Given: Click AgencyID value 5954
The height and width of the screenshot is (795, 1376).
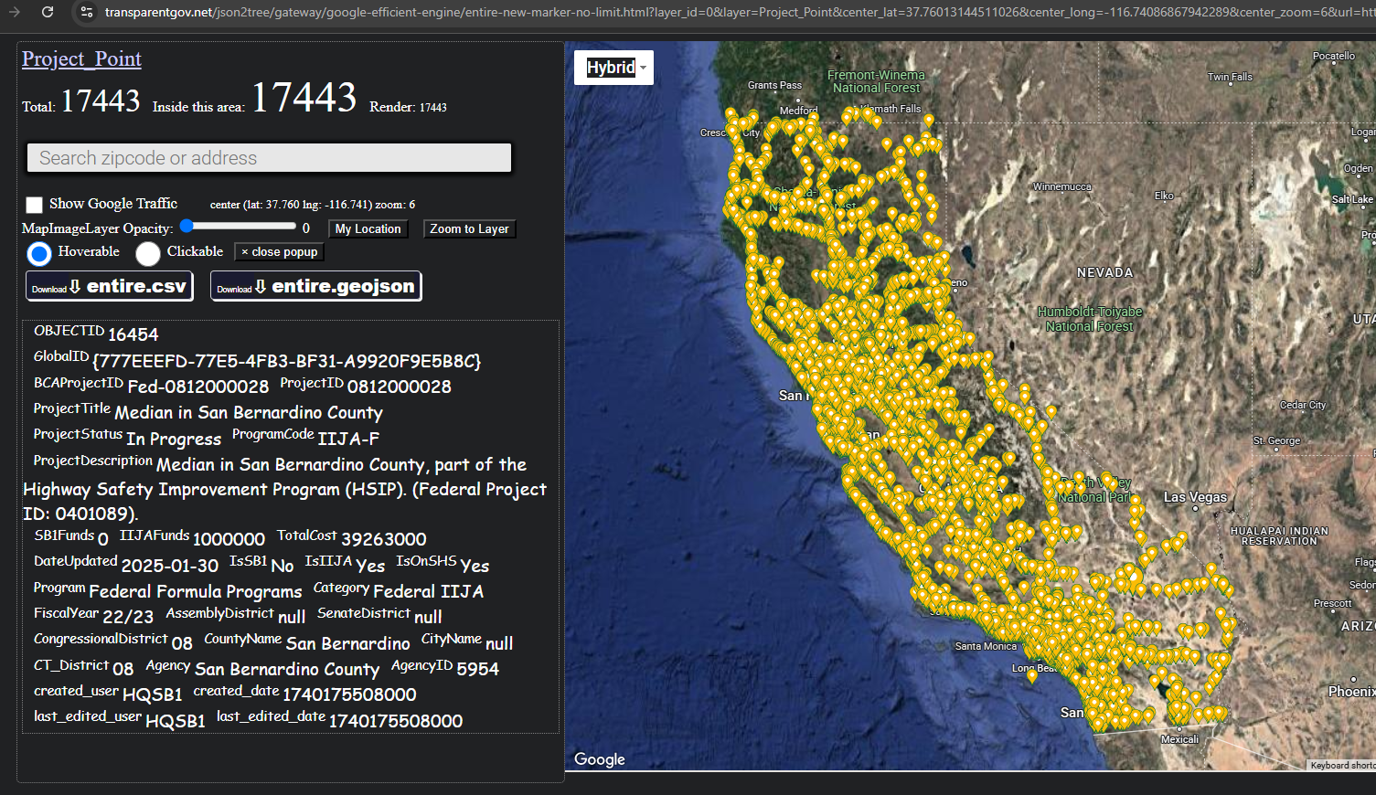Looking at the screenshot, I should [x=478, y=669].
